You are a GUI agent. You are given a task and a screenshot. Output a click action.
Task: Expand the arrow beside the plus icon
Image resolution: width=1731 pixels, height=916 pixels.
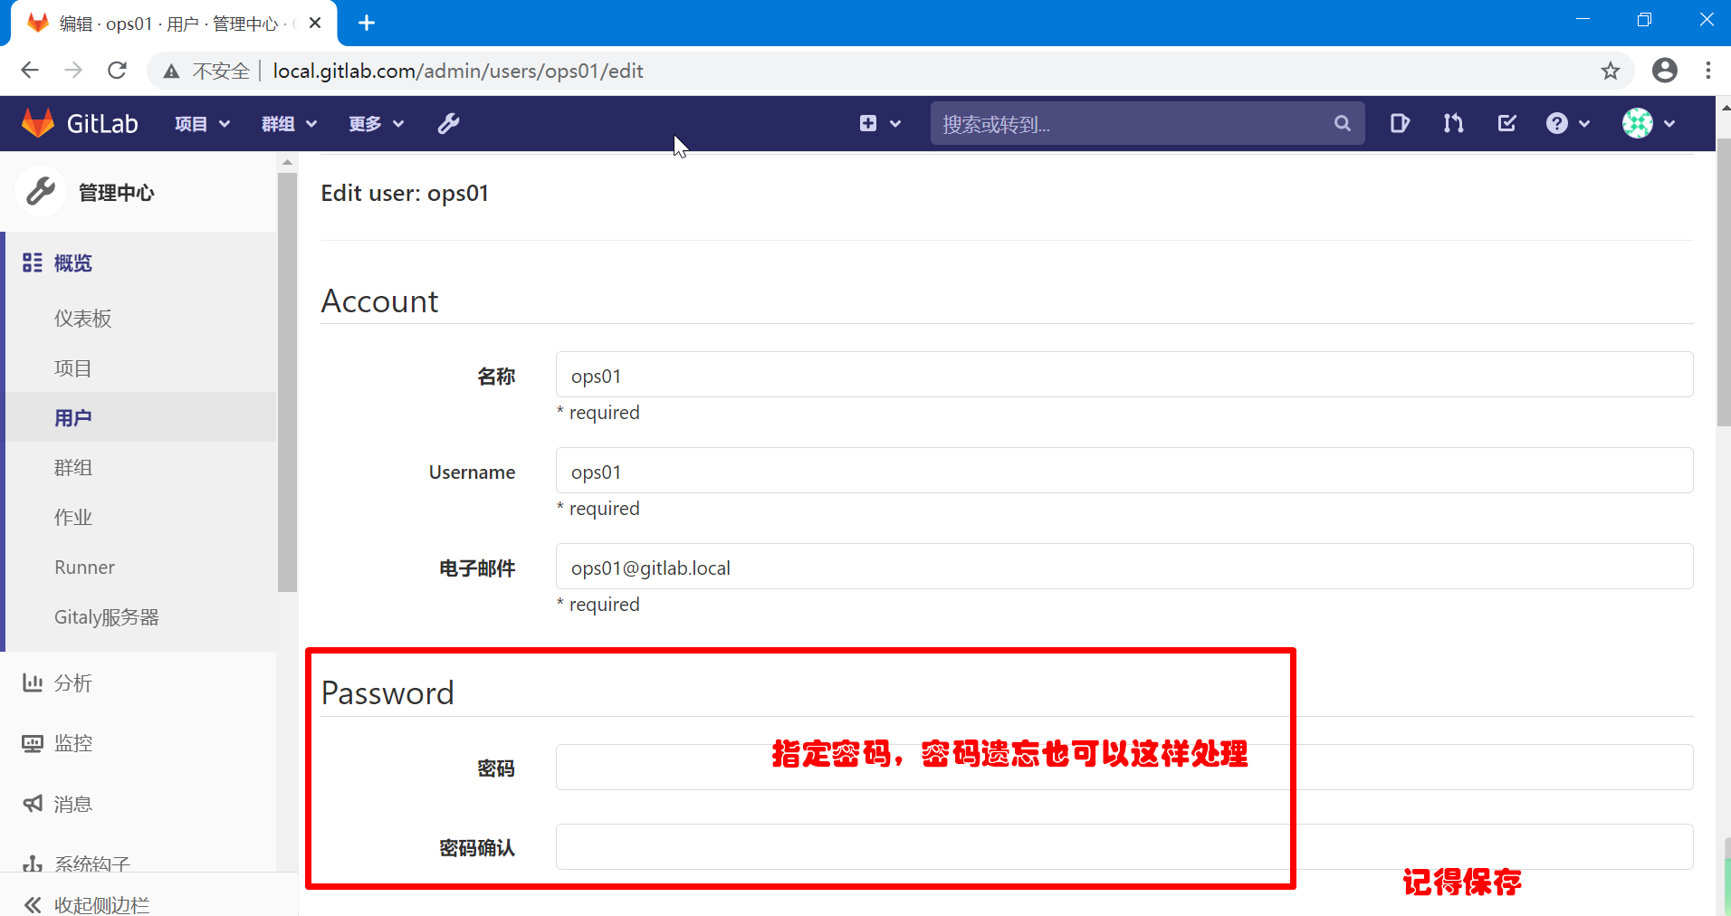click(x=895, y=124)
